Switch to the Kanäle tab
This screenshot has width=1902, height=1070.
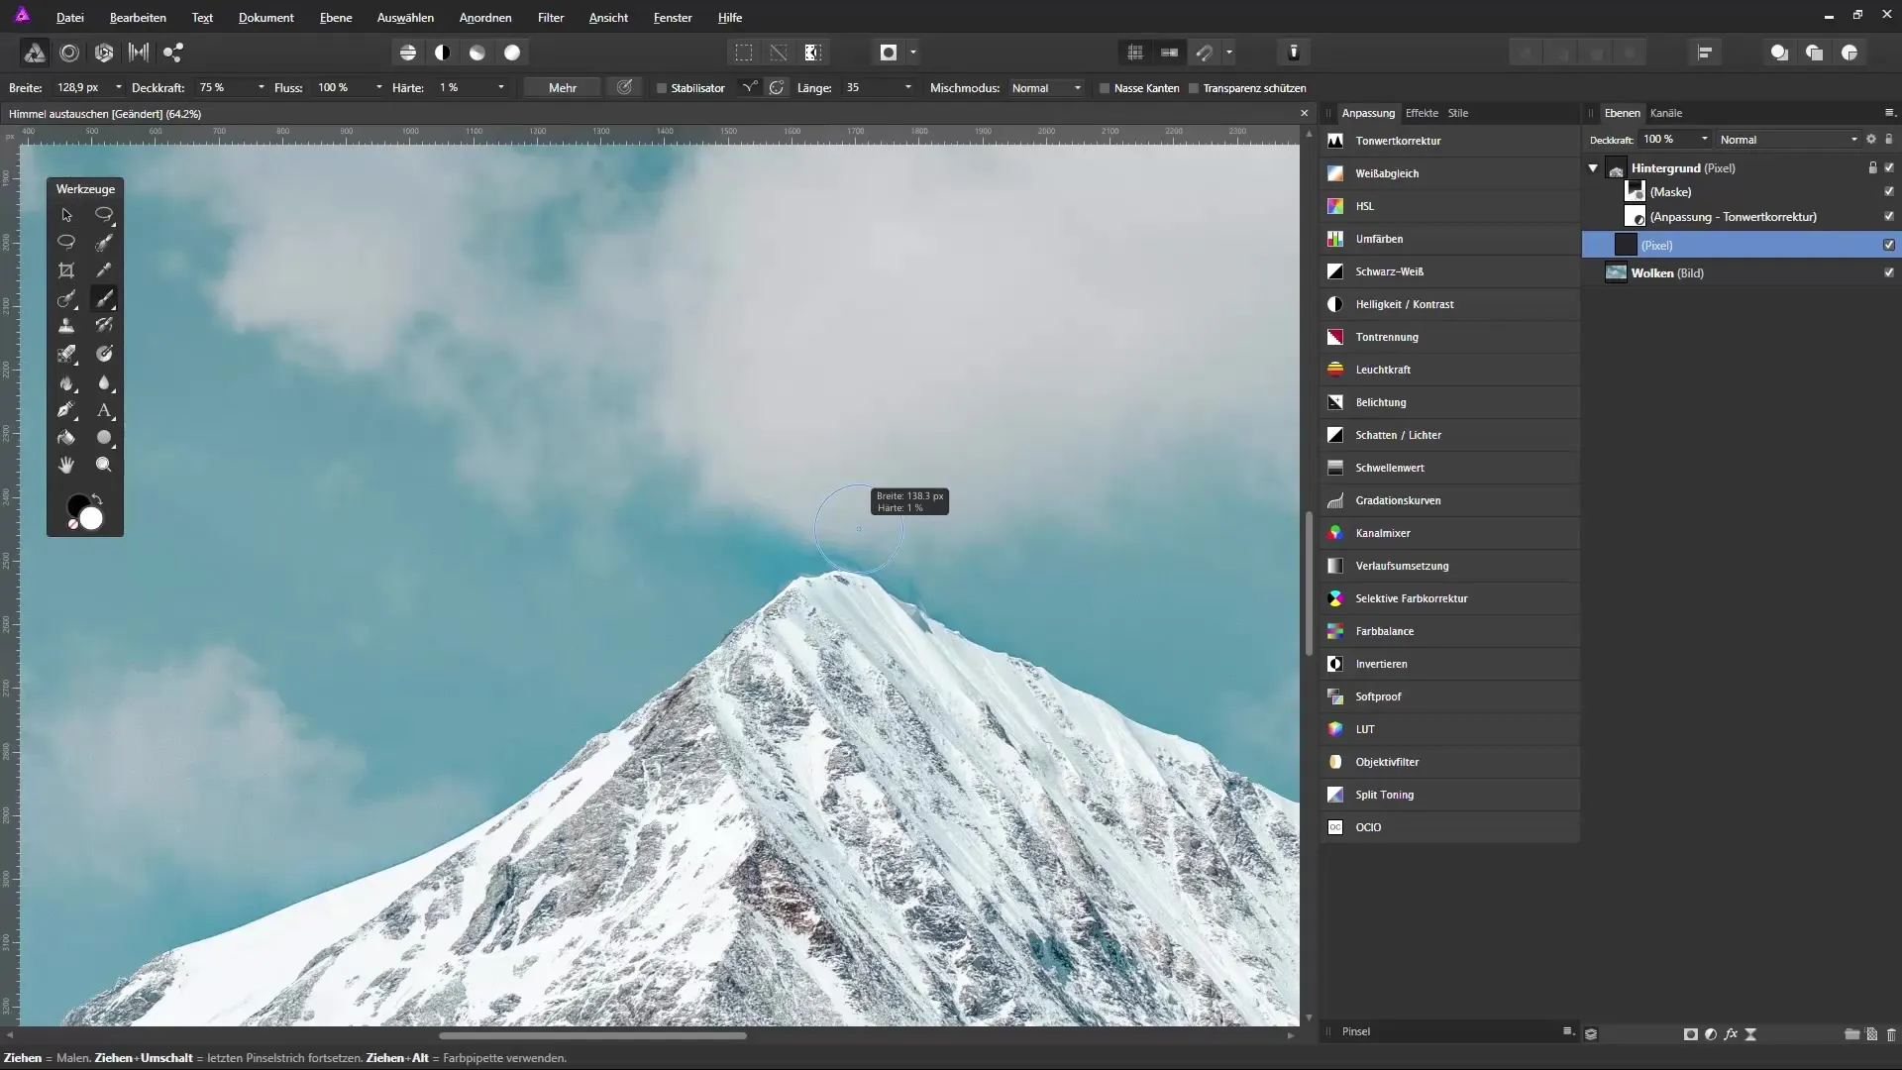(1666, 113)
